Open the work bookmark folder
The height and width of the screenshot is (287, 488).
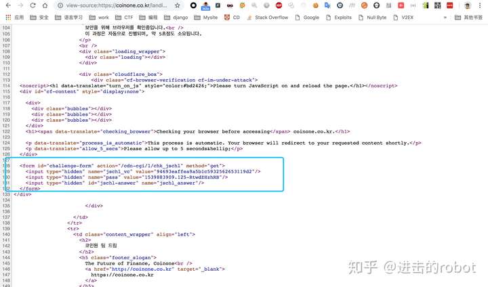[99, 18]
